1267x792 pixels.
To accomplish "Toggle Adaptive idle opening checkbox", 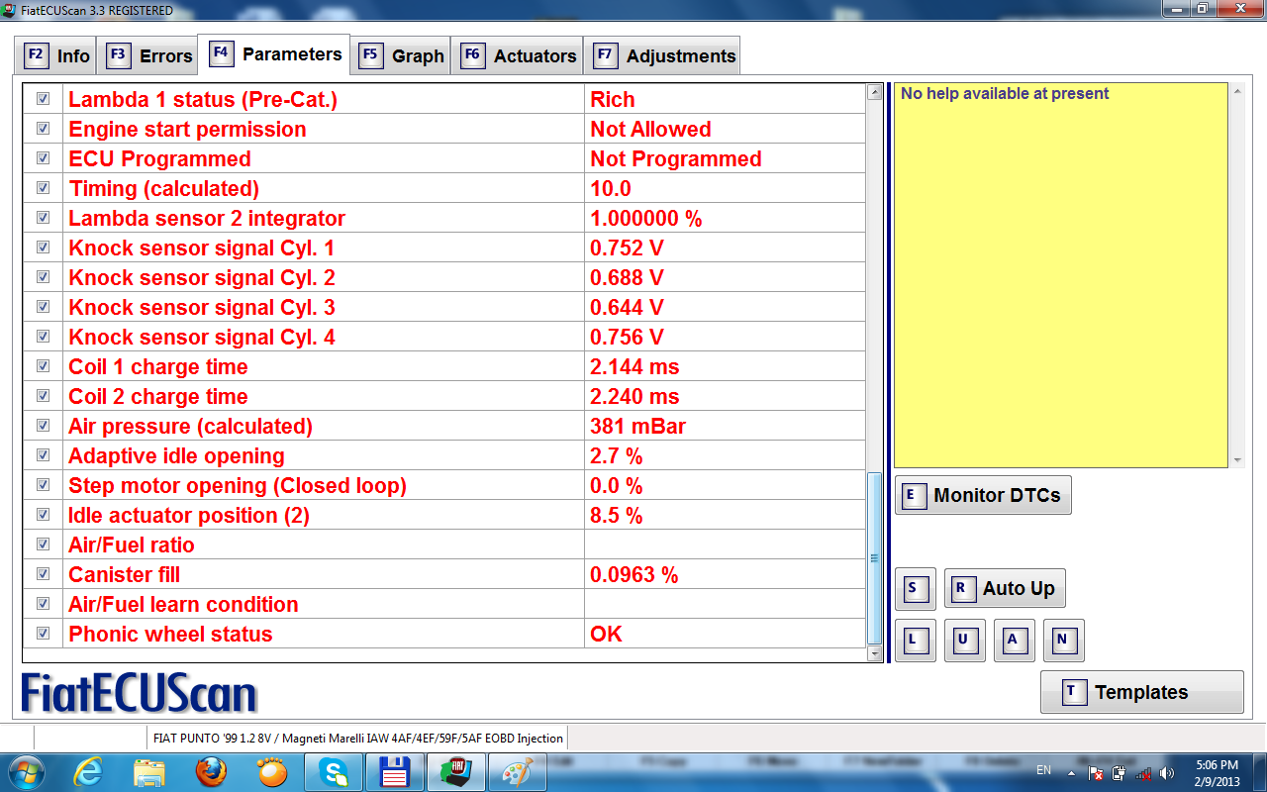I will pos(43,455).
